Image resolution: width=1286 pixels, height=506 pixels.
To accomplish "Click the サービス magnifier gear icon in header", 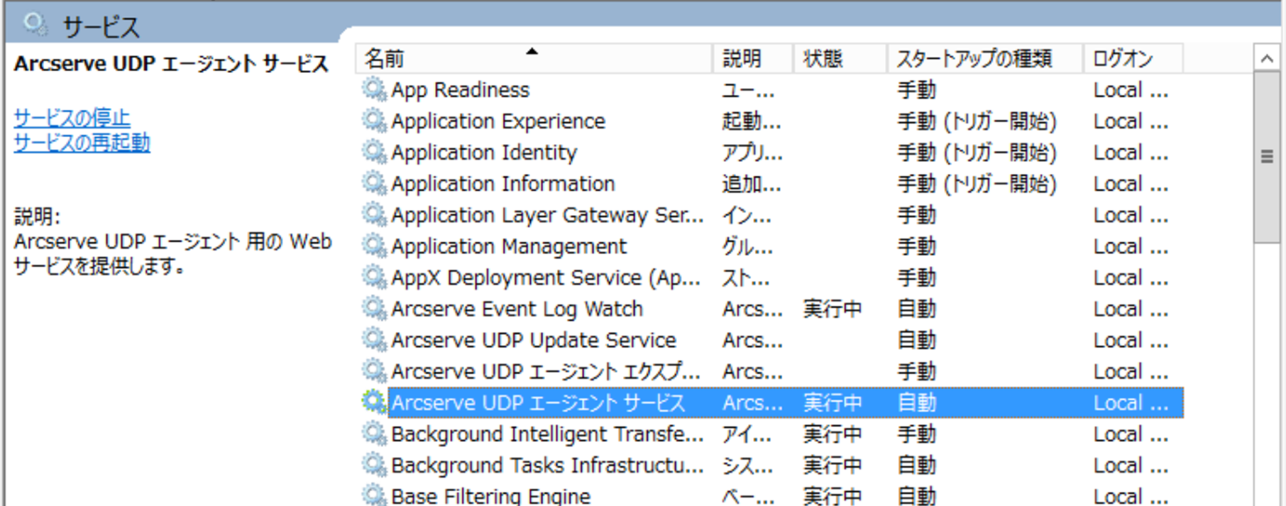I will 35,25.
